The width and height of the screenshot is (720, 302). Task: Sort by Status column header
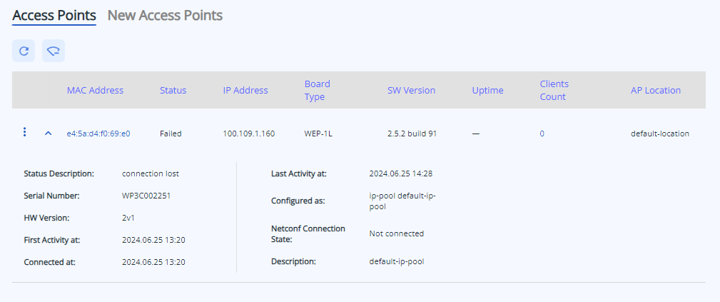(173, 90)
